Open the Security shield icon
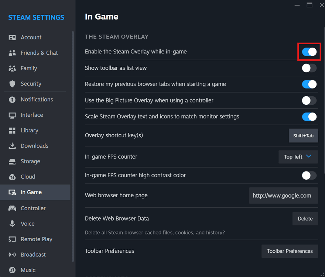 click(11, 84)
